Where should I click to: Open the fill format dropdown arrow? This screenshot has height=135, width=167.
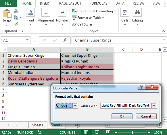pos(154,106)
